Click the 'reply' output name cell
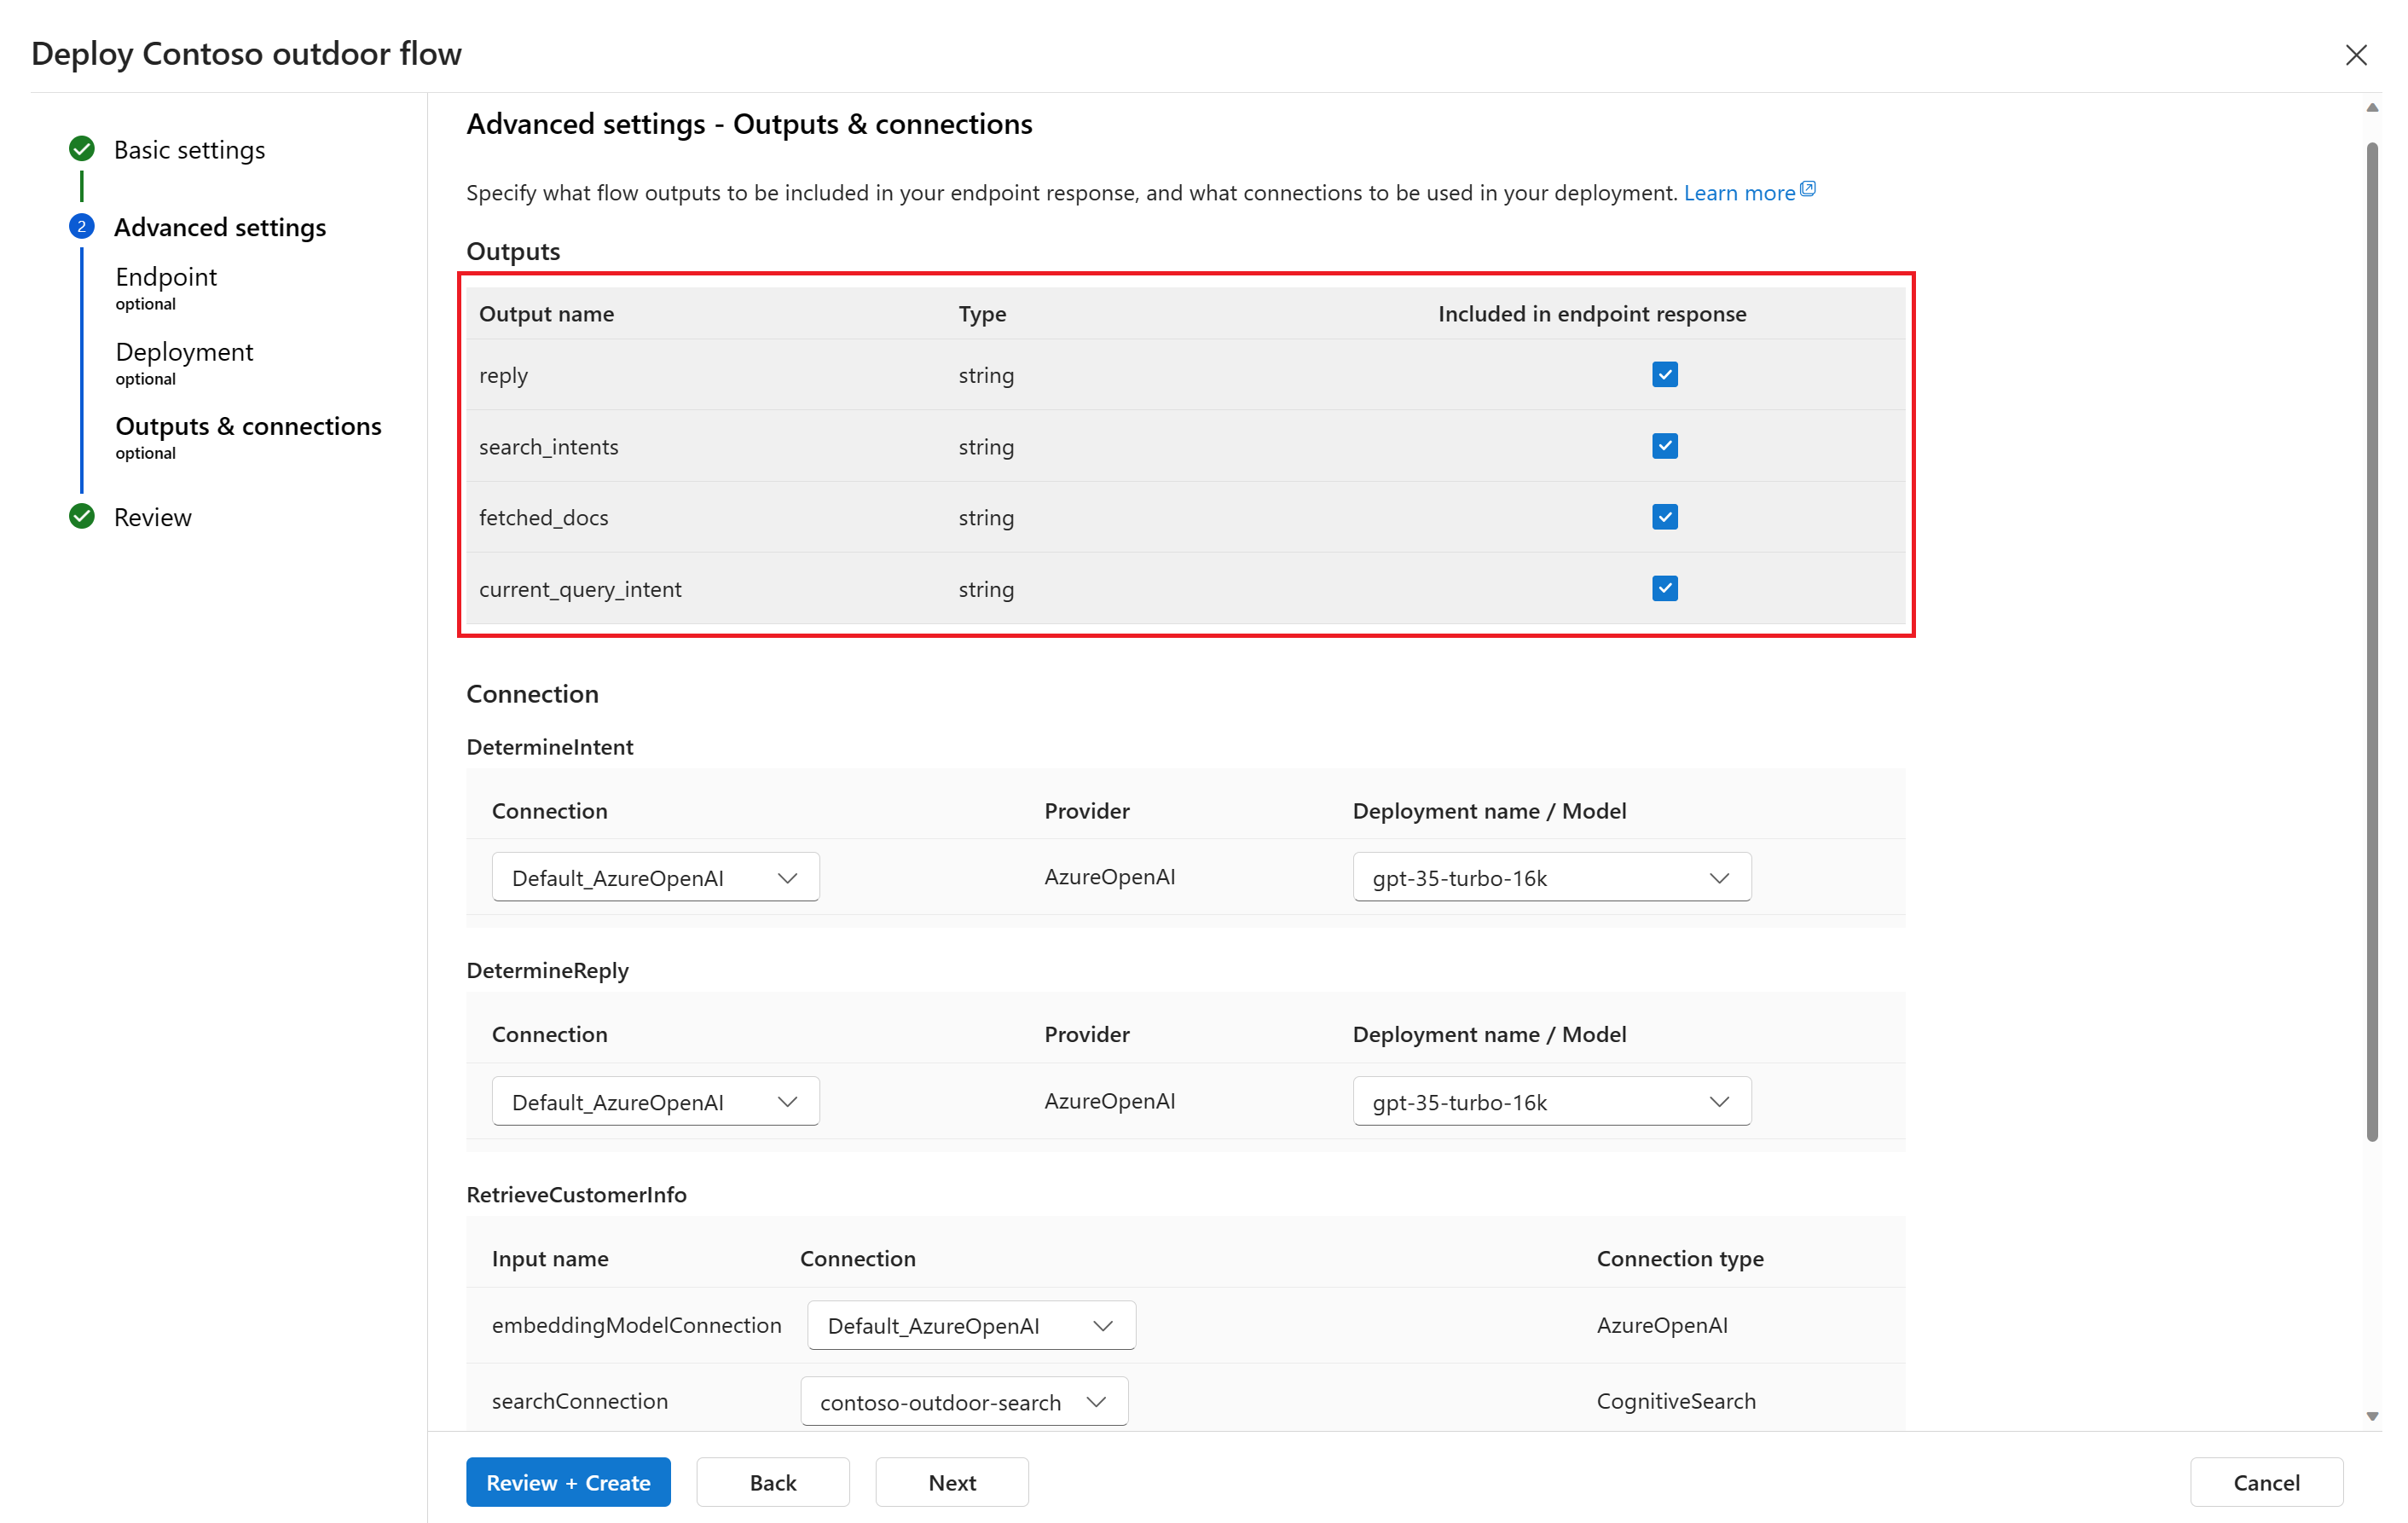 pos(503,375)
